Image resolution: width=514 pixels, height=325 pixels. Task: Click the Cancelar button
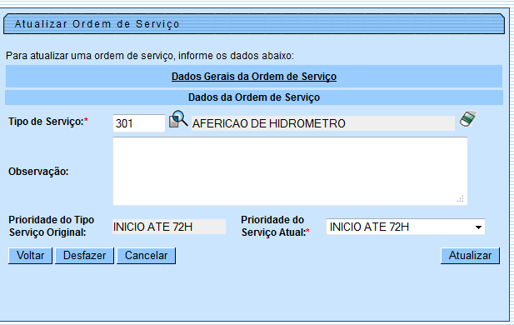tap(146, 256)
